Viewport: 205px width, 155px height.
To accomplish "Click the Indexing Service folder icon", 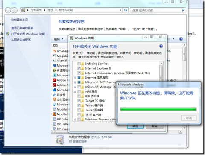I will (x=82, y=64).
